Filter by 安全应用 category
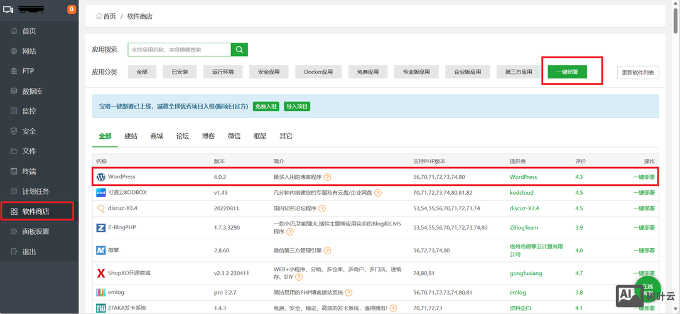This screenshot has height=314, width=680. click(x=269, y=72)
